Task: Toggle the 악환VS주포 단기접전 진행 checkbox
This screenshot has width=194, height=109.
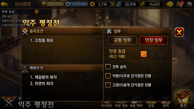Action: click(108, 76)
